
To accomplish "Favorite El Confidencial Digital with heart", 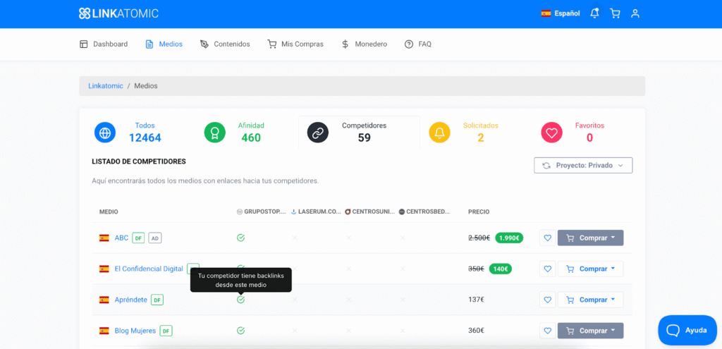I will pos(547,269).
